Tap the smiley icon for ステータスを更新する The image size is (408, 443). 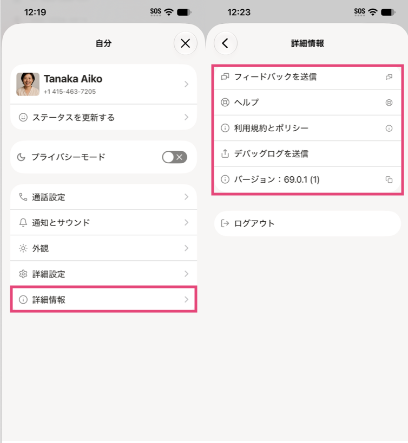click(23, 117)
